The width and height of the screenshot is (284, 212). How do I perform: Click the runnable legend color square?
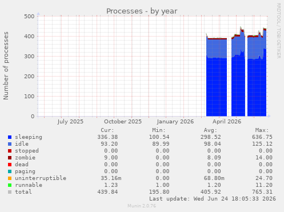coord(10,185)
